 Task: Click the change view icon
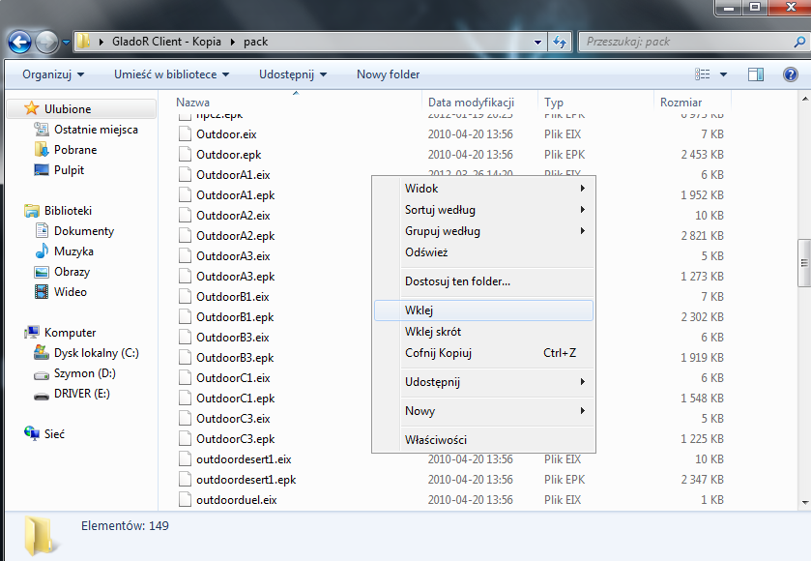point(702,74)
